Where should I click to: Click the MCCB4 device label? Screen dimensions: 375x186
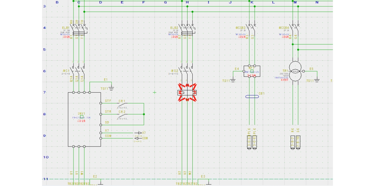[x=284, y=28]
